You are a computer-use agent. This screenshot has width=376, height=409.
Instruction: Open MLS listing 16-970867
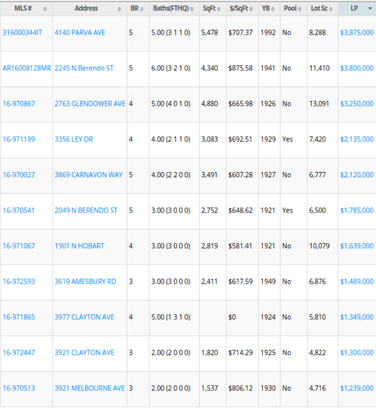19,104
